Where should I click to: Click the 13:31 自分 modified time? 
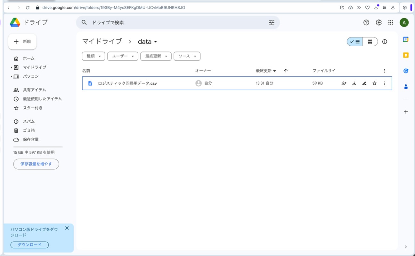point(264,83)
